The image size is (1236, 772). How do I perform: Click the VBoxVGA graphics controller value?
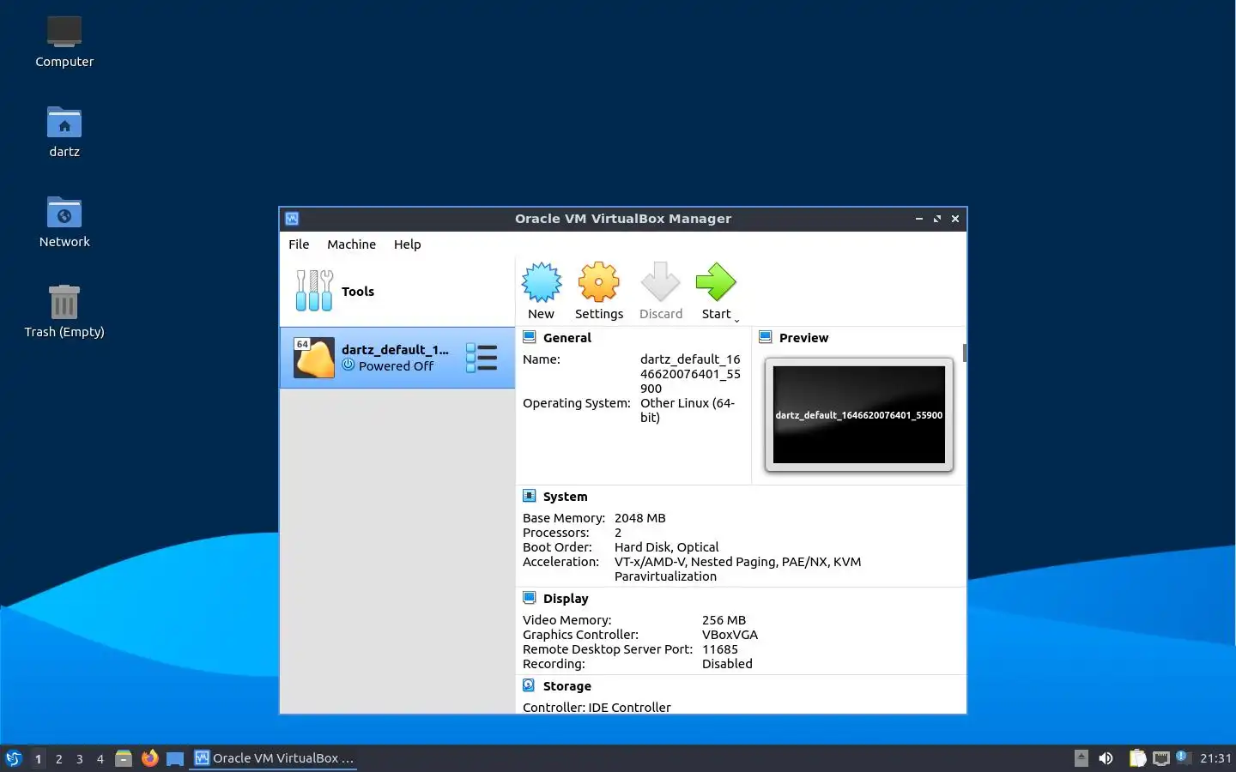730,635
